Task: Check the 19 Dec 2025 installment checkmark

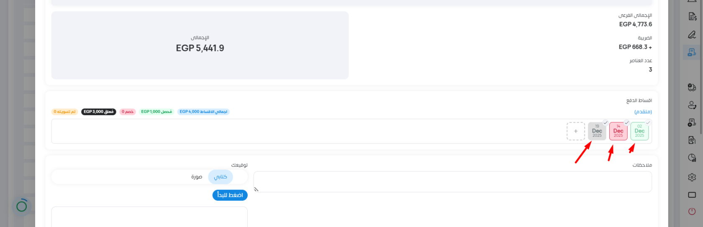Action: point(606,123)
